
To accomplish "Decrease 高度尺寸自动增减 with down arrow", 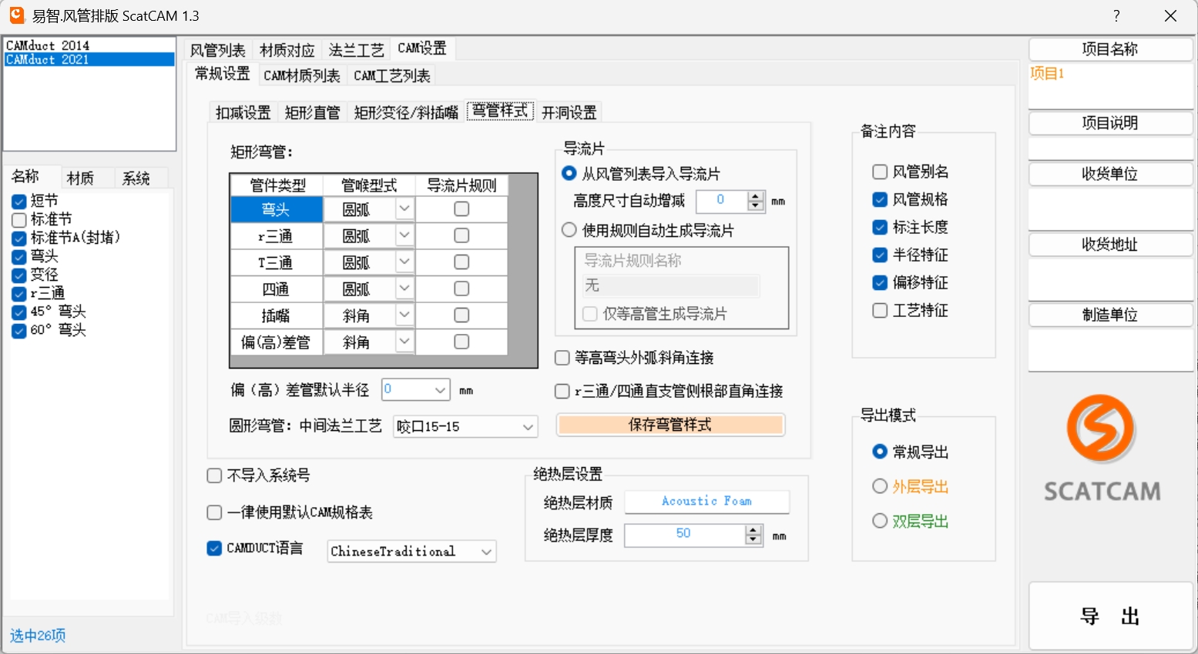I will (x=756, y=206).
